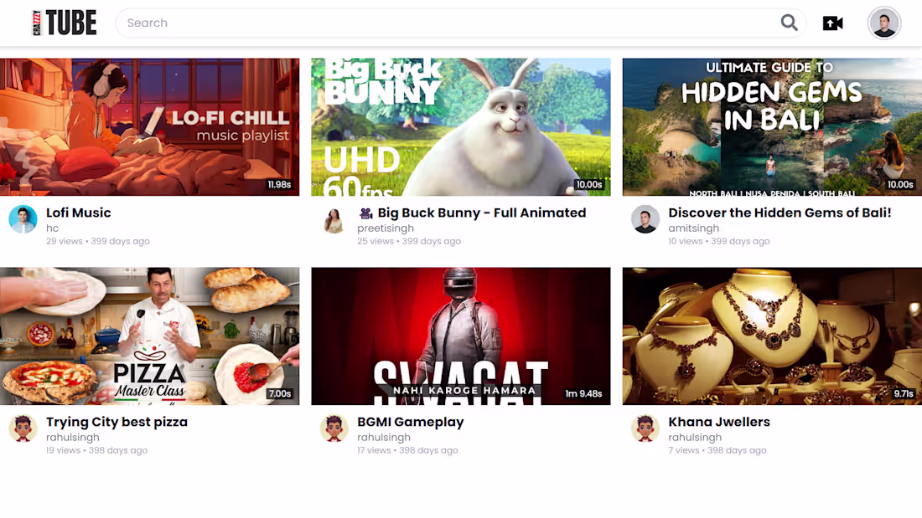Click amitsingh's channel avatar
The height and width of the screenshot is (518, 922).
pyautogui.click(x=645, y=220)
